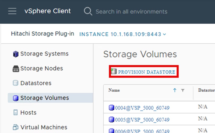Click the PROVISION DATASTORE button
215x133 pixels.
[146, 72]
